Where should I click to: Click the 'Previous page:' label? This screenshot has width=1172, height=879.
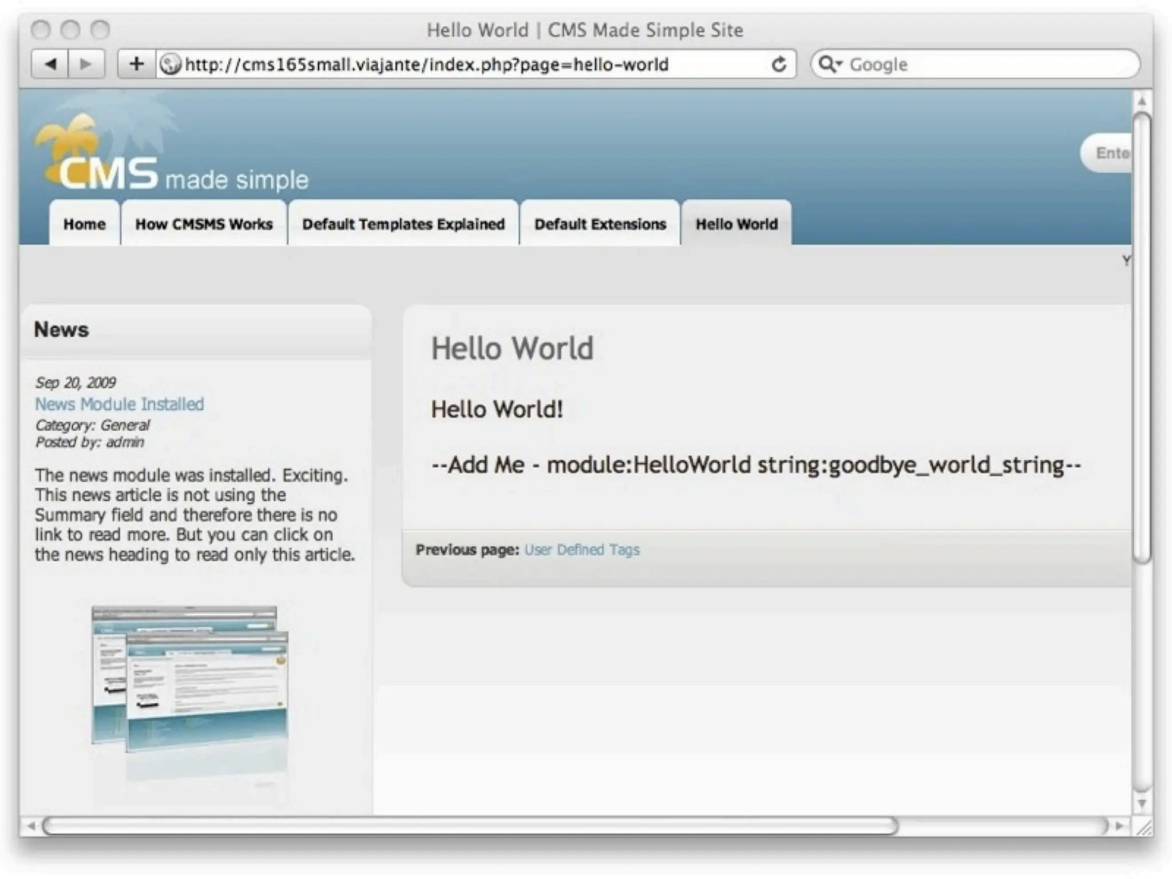pos(468,549)
